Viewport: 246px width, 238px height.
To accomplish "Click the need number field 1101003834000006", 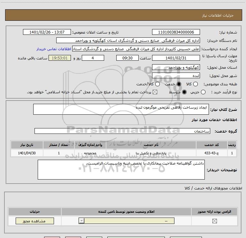I will 176,32.
